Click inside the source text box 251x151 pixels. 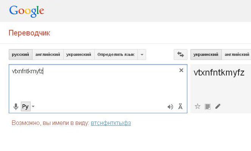click(x=95, y=87)
